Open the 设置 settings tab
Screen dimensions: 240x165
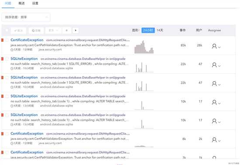click(x=35, y=3)
